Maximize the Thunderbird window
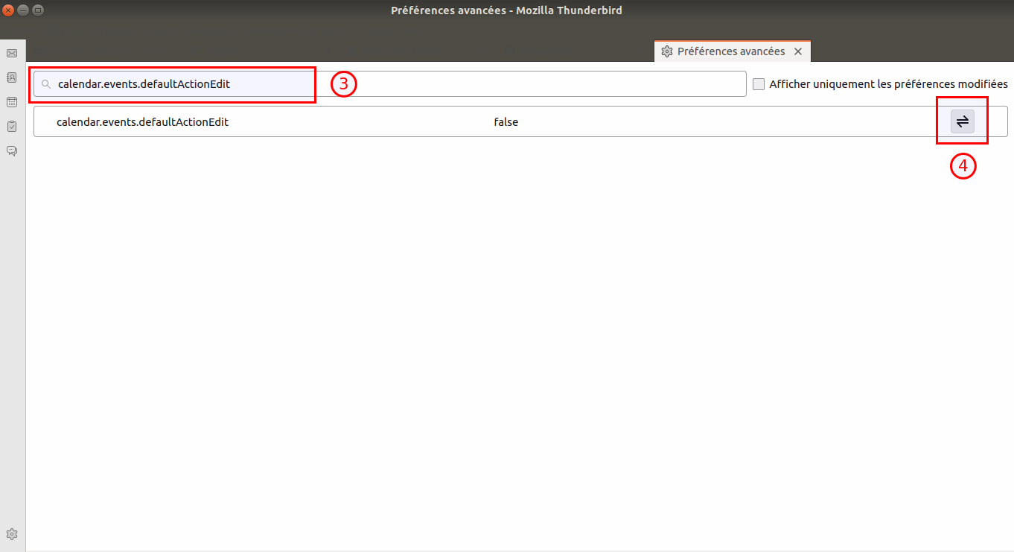This screenshot has width=1014, height=552. pyautogui.click(x=38, y=10)
